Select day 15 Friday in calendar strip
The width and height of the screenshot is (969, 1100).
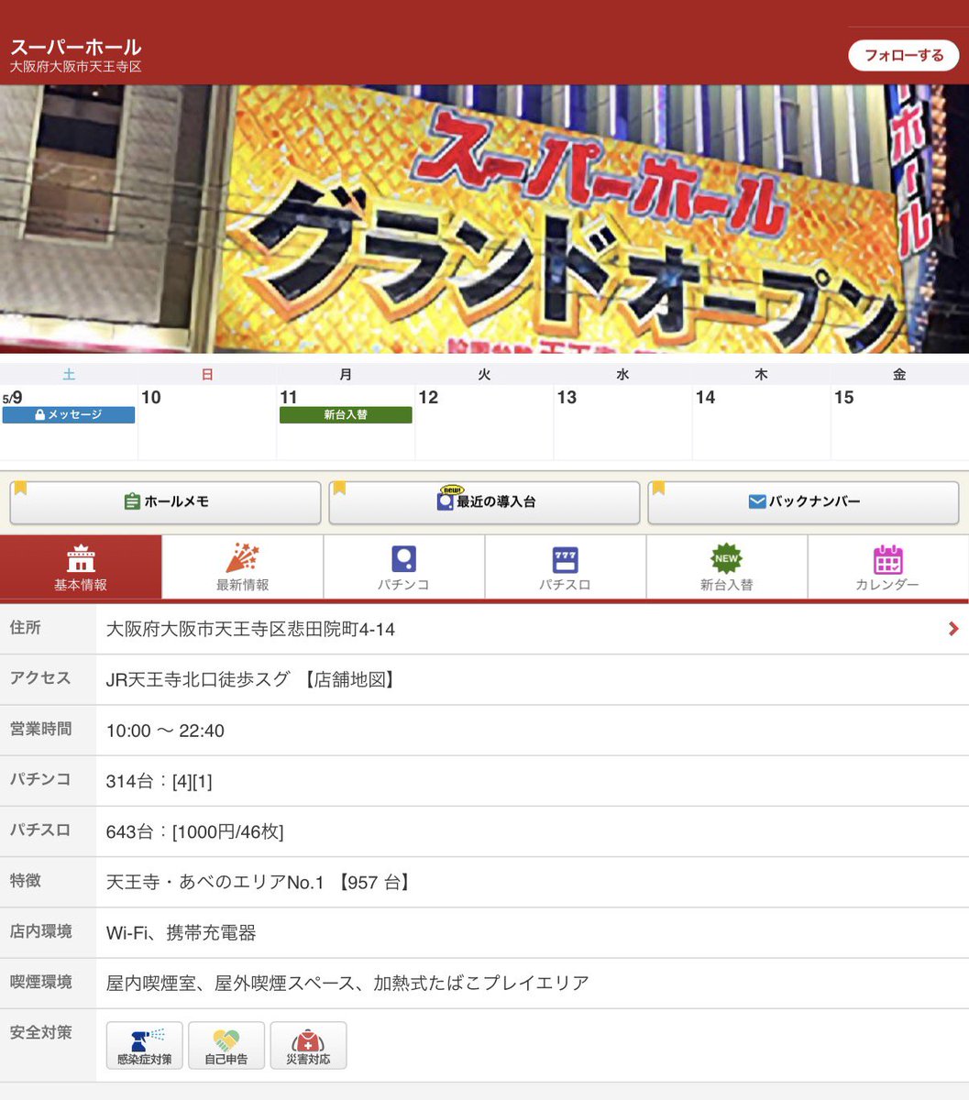[x=899, y=422]
